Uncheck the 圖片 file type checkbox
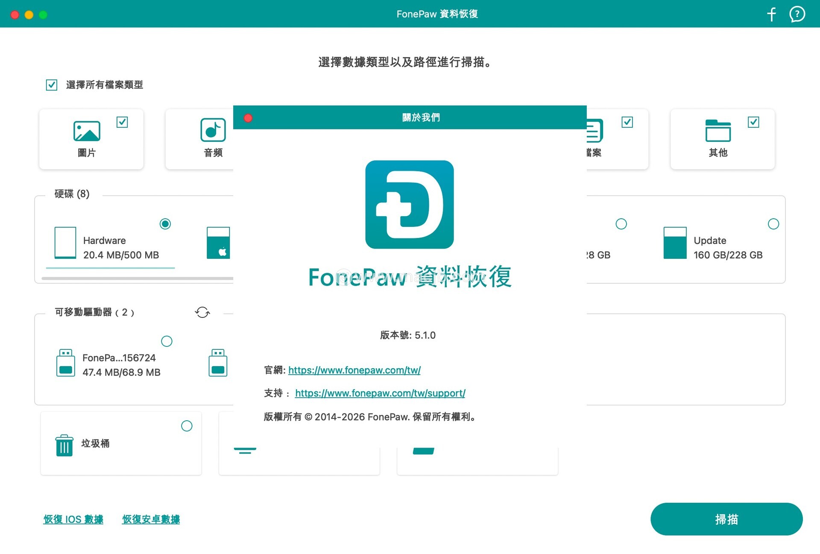The width and height of the screenshot is (820, 554). click(122, 122)
